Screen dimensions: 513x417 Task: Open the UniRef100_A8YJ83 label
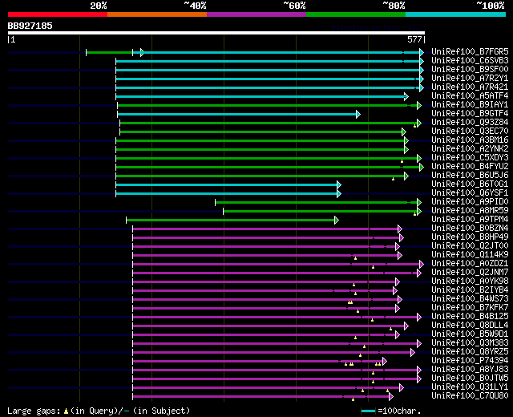[x=470, y=370]
